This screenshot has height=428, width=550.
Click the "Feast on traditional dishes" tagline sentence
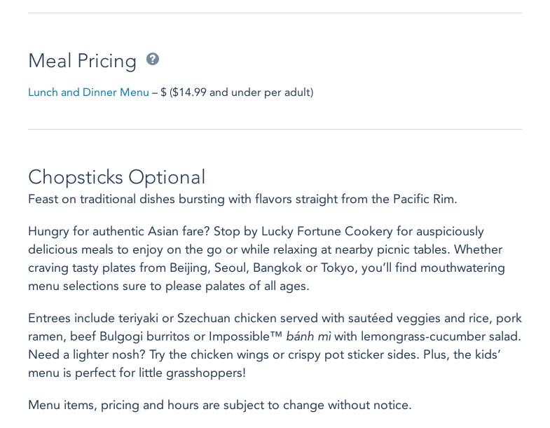click(242, 199)
